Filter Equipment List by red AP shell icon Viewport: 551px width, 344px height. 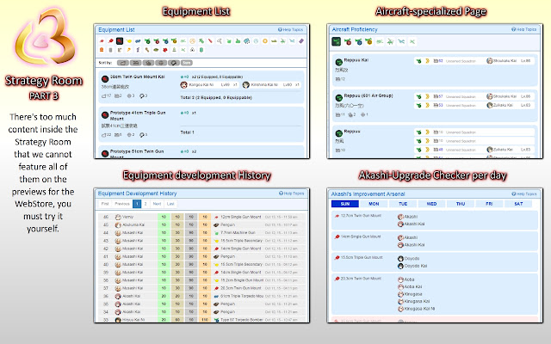[210, 40]
